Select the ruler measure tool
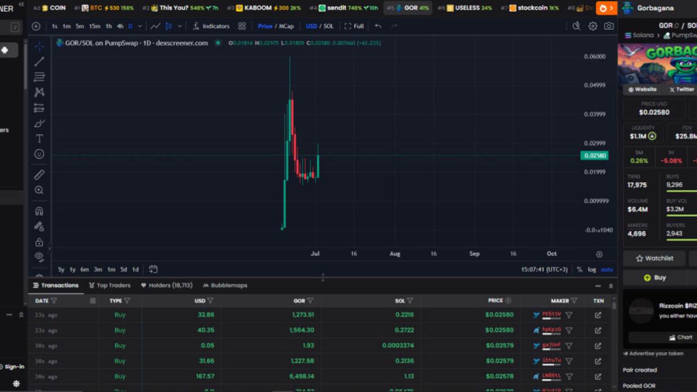697x392 pixels. pyautogui.click(x=39, y=175)
